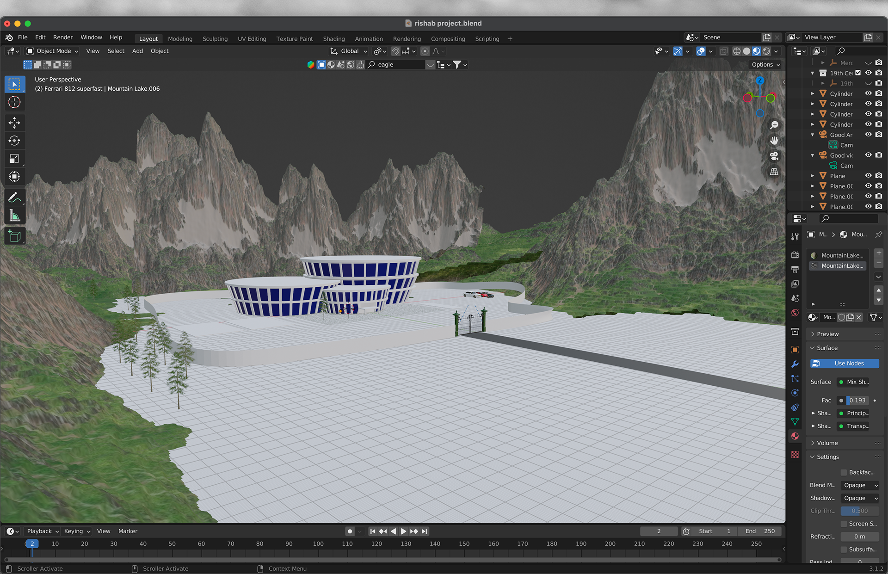The height and width of the screenshot is (574, 888).
Task: Select the Transform tool
Action: [x=14, y=177]
